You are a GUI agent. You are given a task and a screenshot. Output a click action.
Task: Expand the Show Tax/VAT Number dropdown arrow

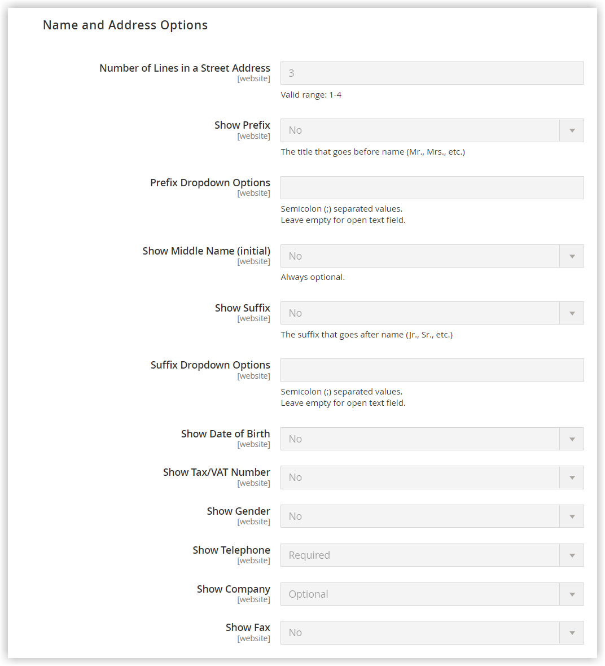click(572, 477)
